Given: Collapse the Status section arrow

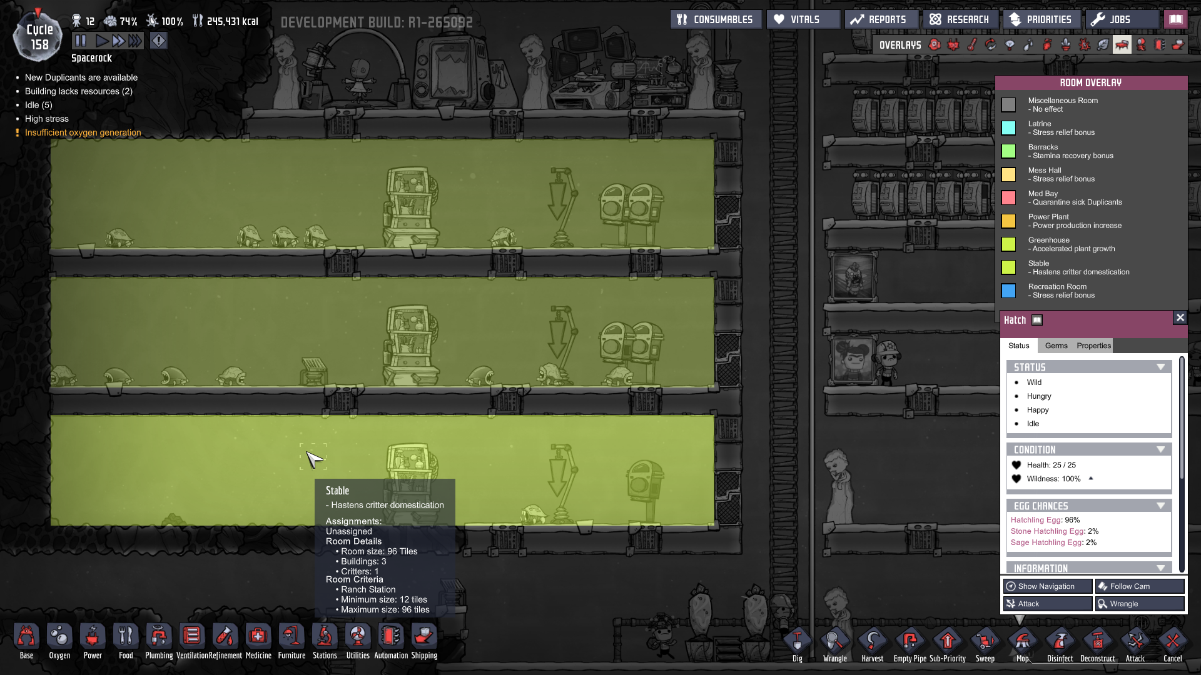Looking at the screenshot, I should click(1161, 367).
